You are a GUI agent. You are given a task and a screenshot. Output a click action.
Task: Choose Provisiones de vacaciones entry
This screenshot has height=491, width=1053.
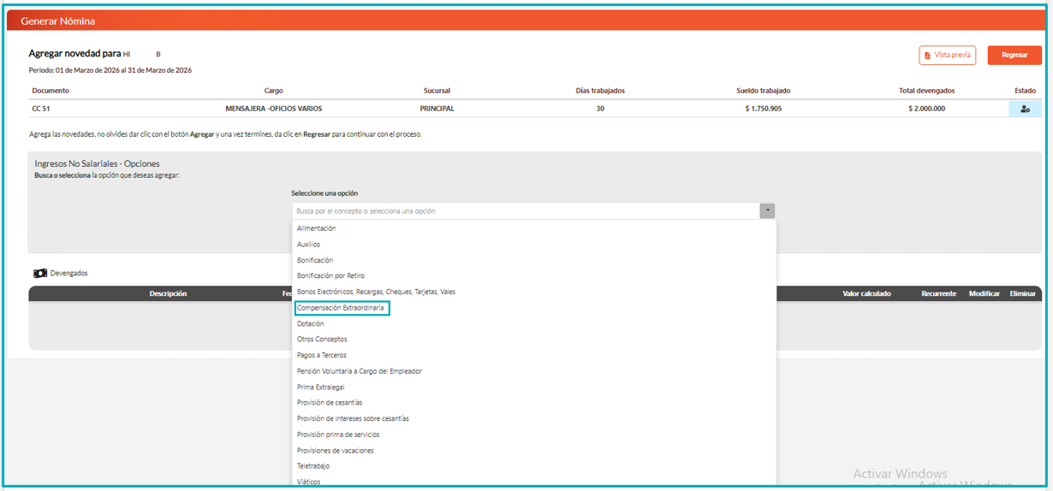(x=335, y=450)
